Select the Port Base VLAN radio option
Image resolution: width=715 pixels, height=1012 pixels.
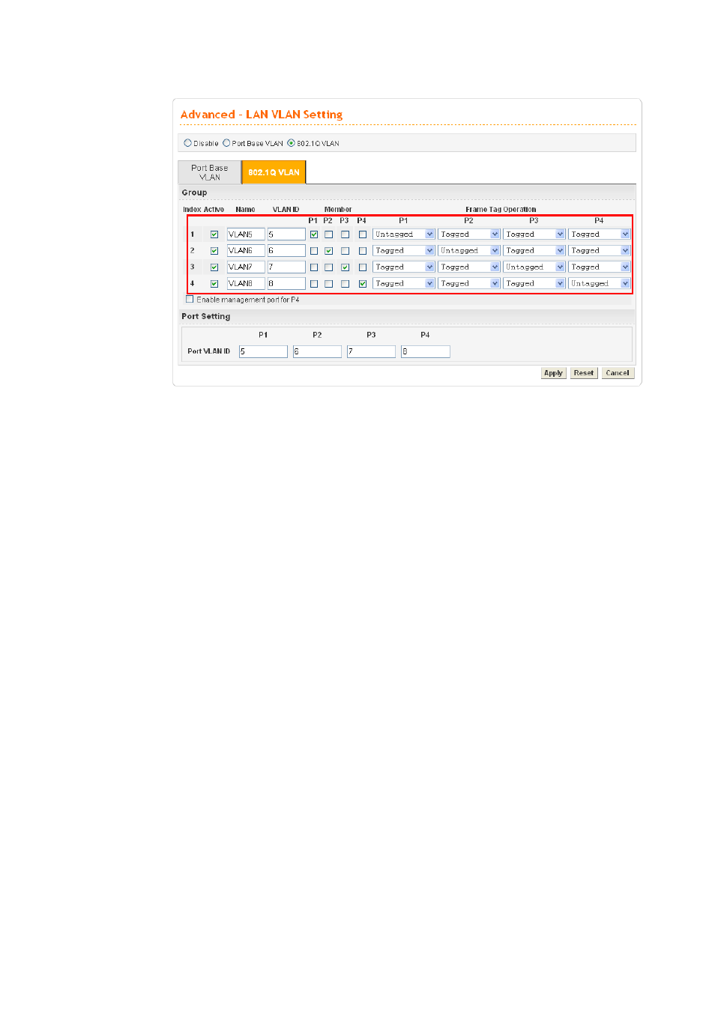[226, 143]
